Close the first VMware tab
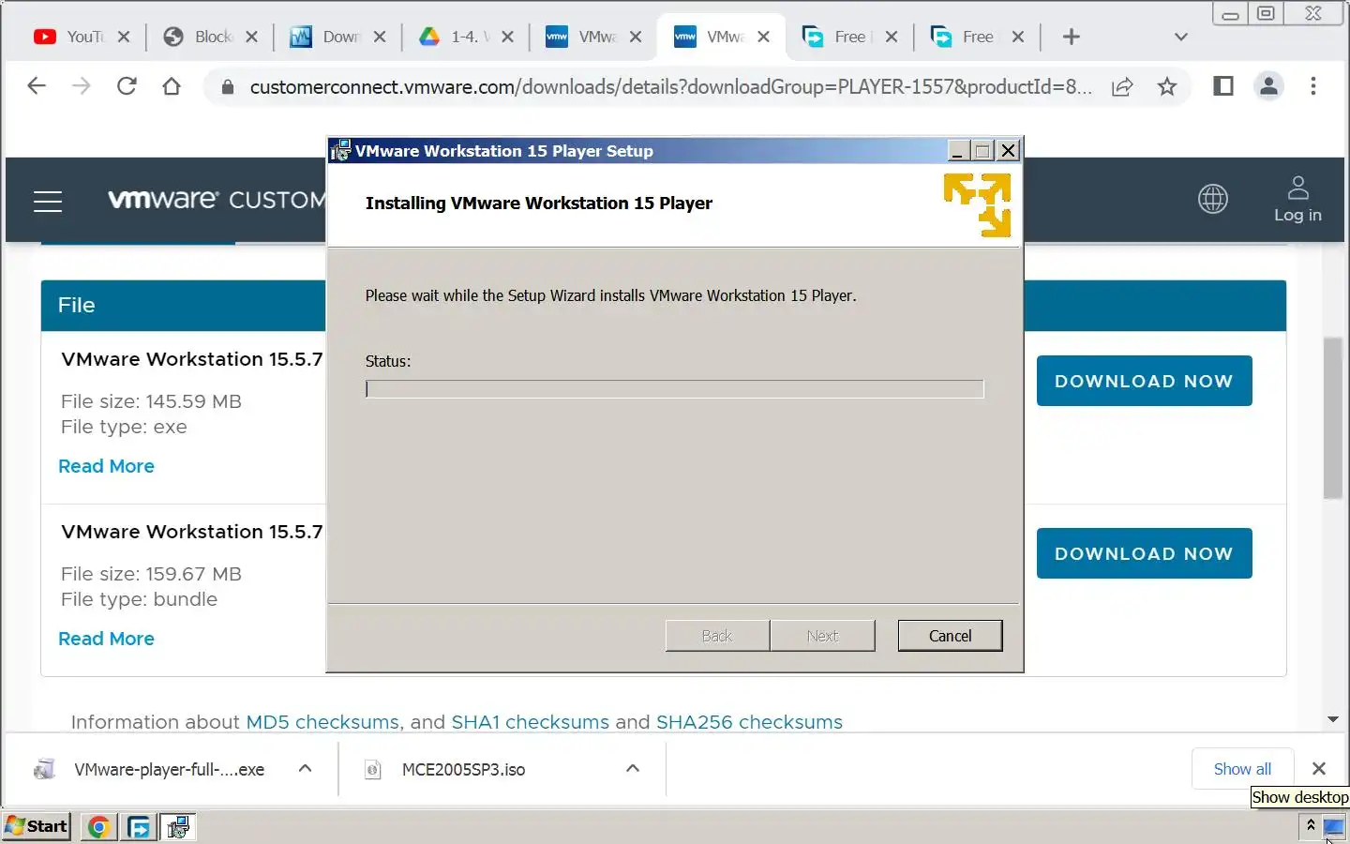This screenshot has width=1350, height=844. [636, 37]
